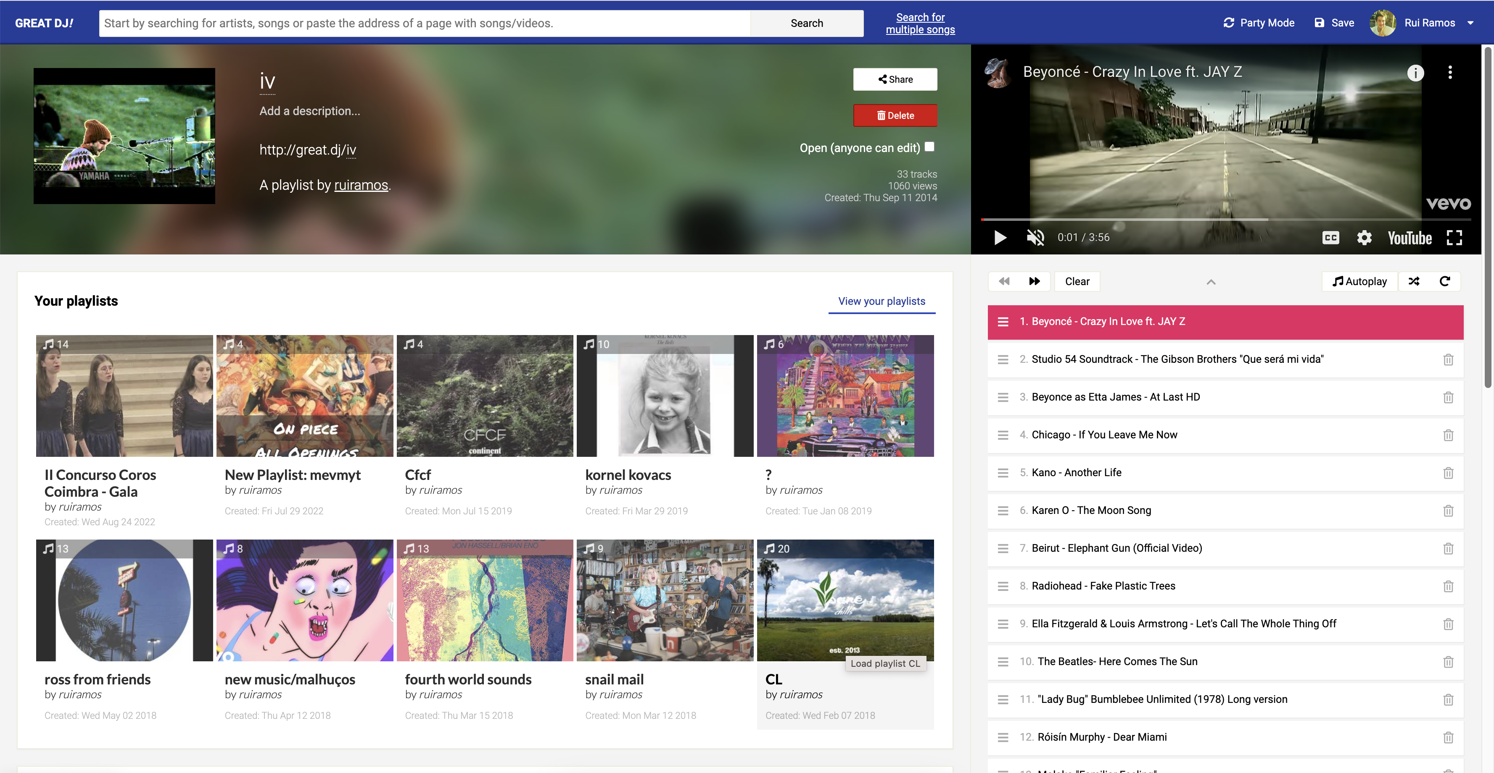The width and height of the screenshot is (1494, 773).
Task: Open the http://great.dj/iv link
Action: (307, 149)
